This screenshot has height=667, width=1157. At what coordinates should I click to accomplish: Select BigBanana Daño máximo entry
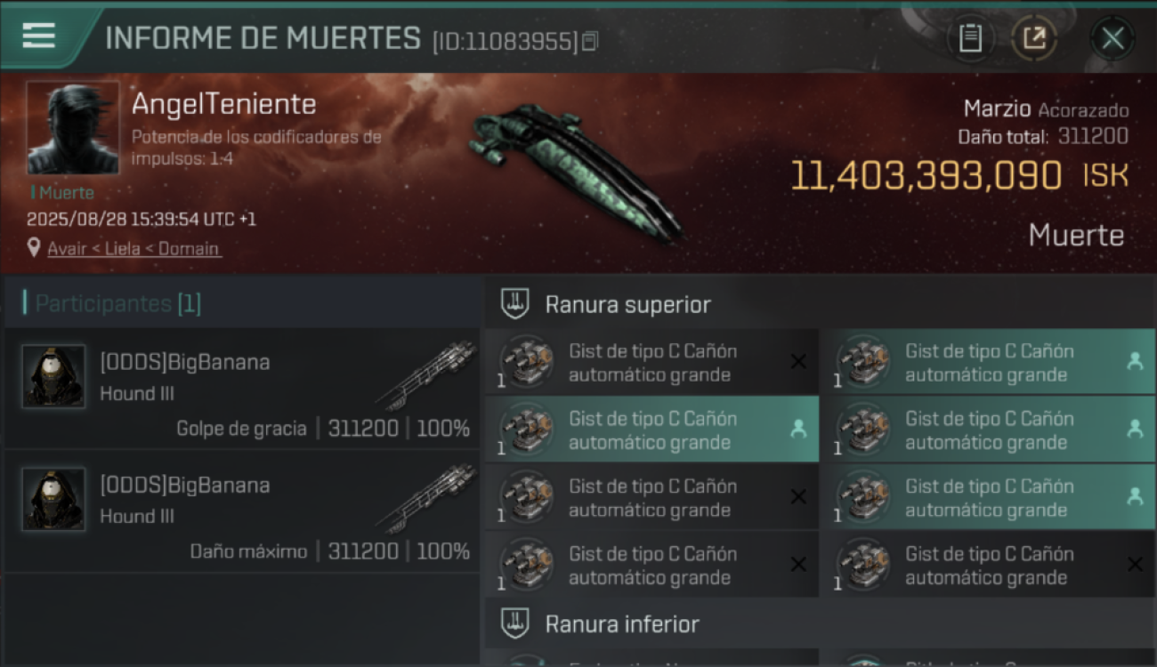(242, 514)
